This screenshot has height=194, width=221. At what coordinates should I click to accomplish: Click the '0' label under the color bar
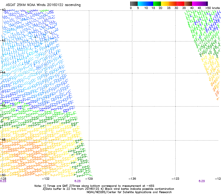point(131,8)
